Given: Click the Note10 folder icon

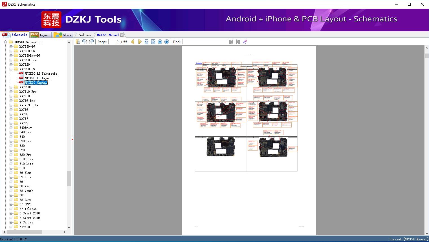Looking at the screenshot, I should point(16,227).
